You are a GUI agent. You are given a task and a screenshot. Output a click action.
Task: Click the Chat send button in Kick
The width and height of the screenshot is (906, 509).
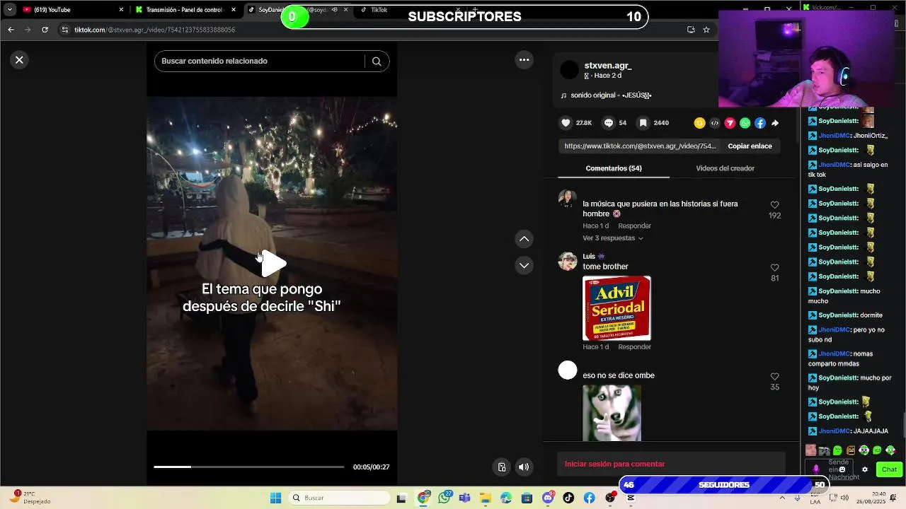(889, 469)
